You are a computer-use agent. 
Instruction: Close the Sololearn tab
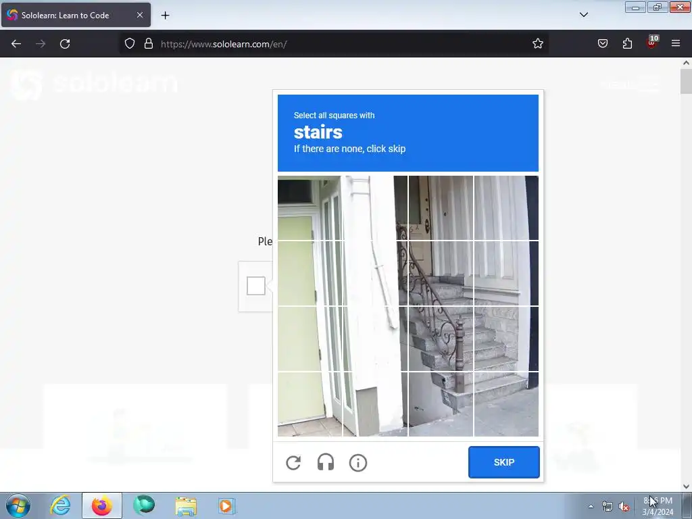coord(139,15)
